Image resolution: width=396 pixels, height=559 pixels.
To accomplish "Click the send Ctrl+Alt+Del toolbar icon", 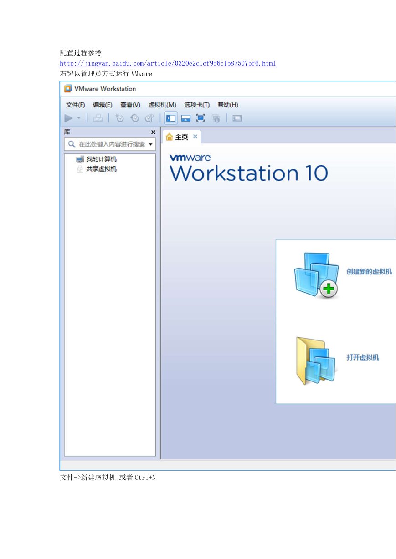I will coord(98,118).
